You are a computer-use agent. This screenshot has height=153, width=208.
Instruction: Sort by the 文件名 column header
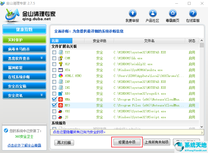(149, 41)
